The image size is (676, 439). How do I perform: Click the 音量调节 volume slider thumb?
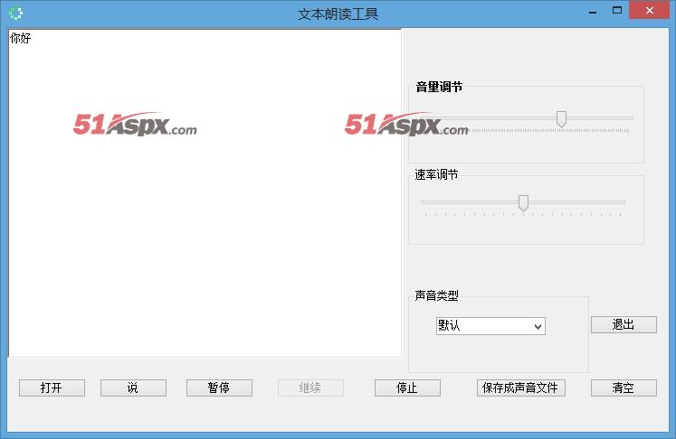[x=561, y=119]
